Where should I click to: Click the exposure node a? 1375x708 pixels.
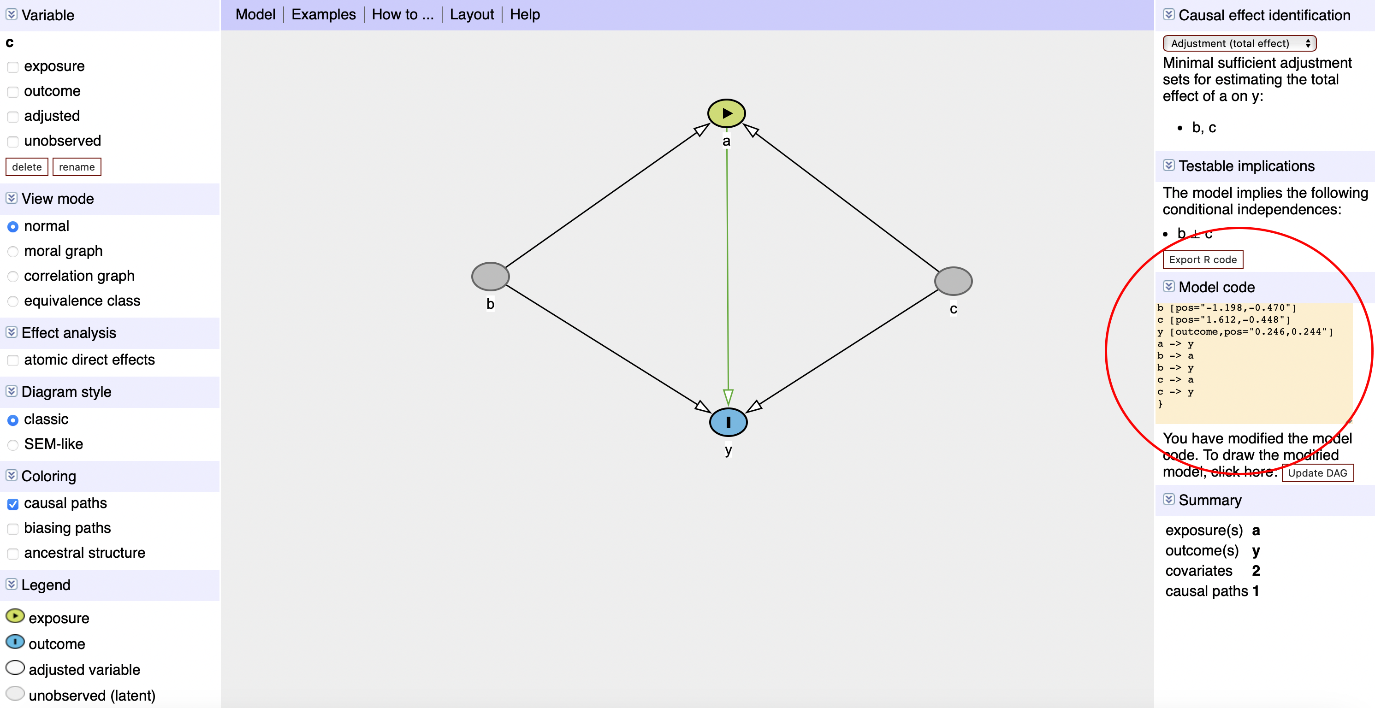click(x=726, y=113)
